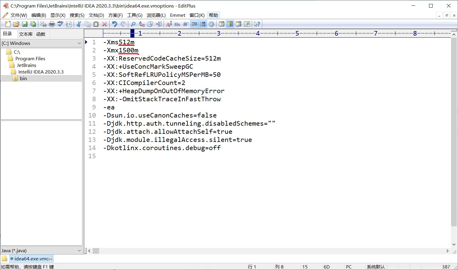The image size is (458, 270).
Task: Open the 搜索(S) menu
Action: tap(77, 15)
